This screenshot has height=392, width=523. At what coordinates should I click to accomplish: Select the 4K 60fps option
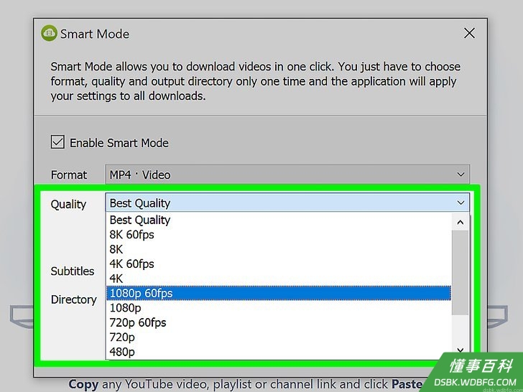(279, 264)
